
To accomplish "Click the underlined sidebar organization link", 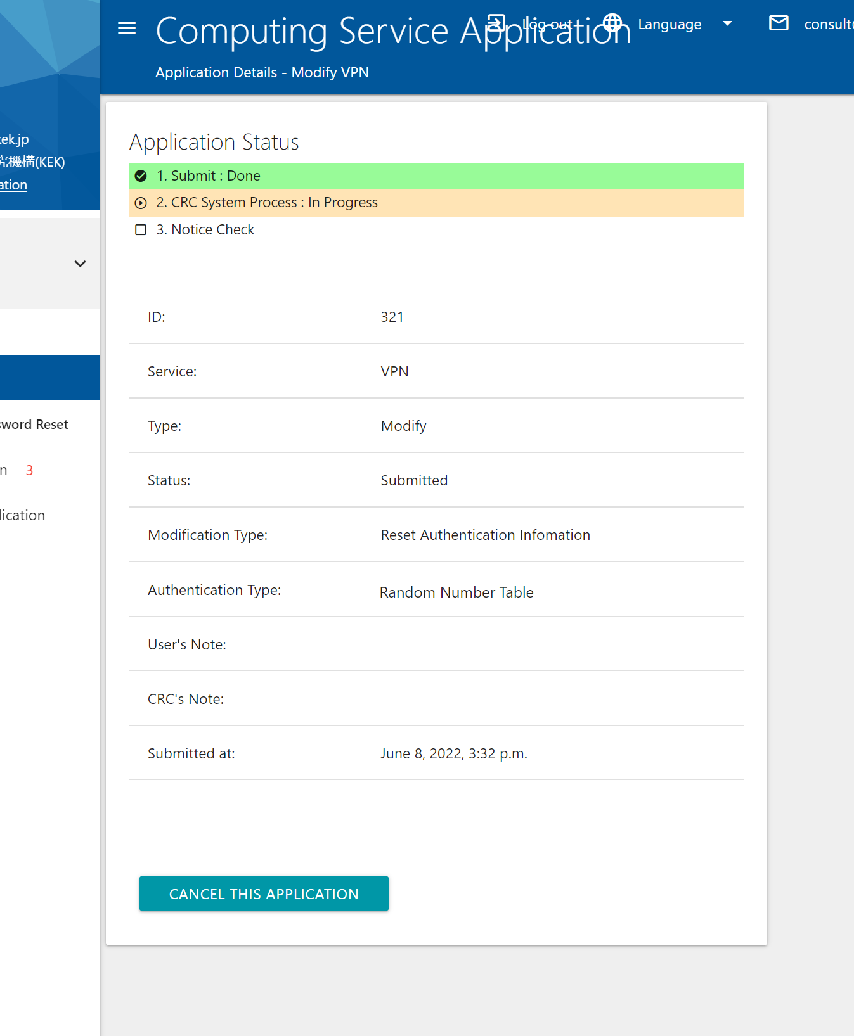I will pos(13,185).
